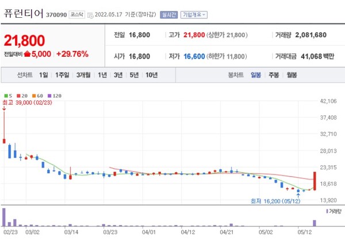
Task: Select the 10년 line chart tab
Action: click(x=152, y=75)
